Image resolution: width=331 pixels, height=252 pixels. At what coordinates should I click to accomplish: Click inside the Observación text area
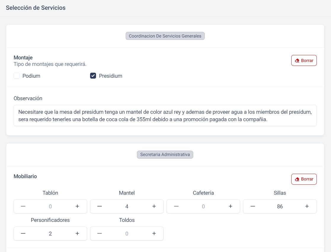[x=165, y=116]
